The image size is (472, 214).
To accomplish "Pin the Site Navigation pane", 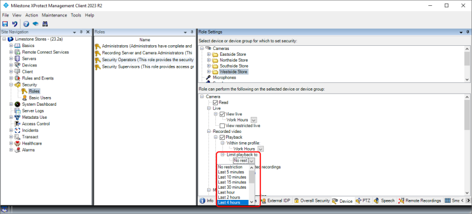I will tap(81, 32).
